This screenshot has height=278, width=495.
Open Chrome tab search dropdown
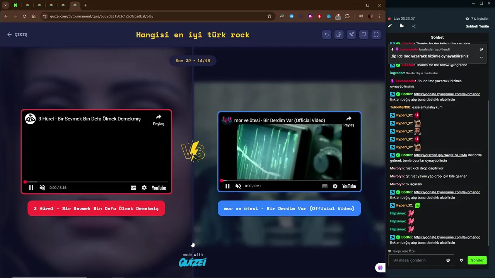point(5,5)
